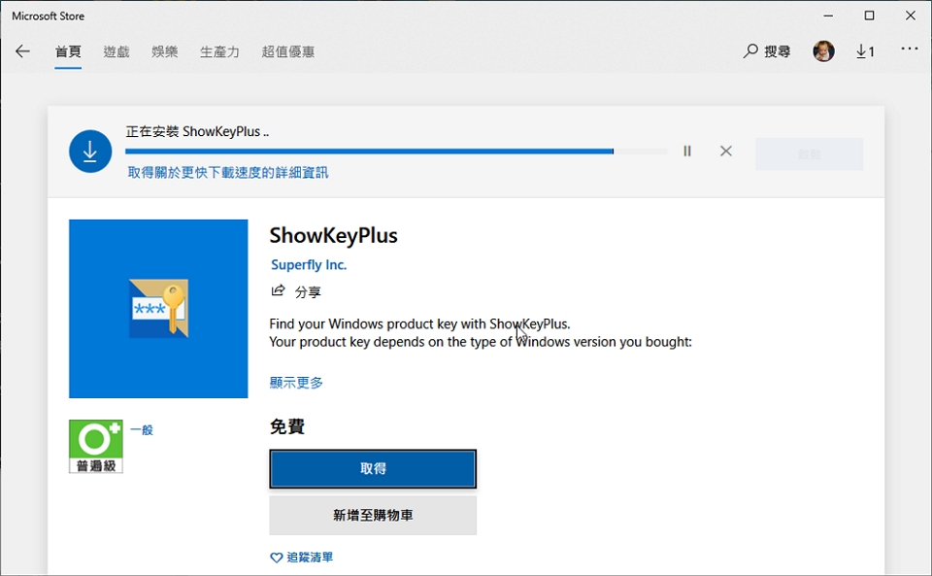Image resolution: width=932 pixels, height=576 pixels.
Task: Cancel the installation with the X icon
Action: click(x=725, y=151)
